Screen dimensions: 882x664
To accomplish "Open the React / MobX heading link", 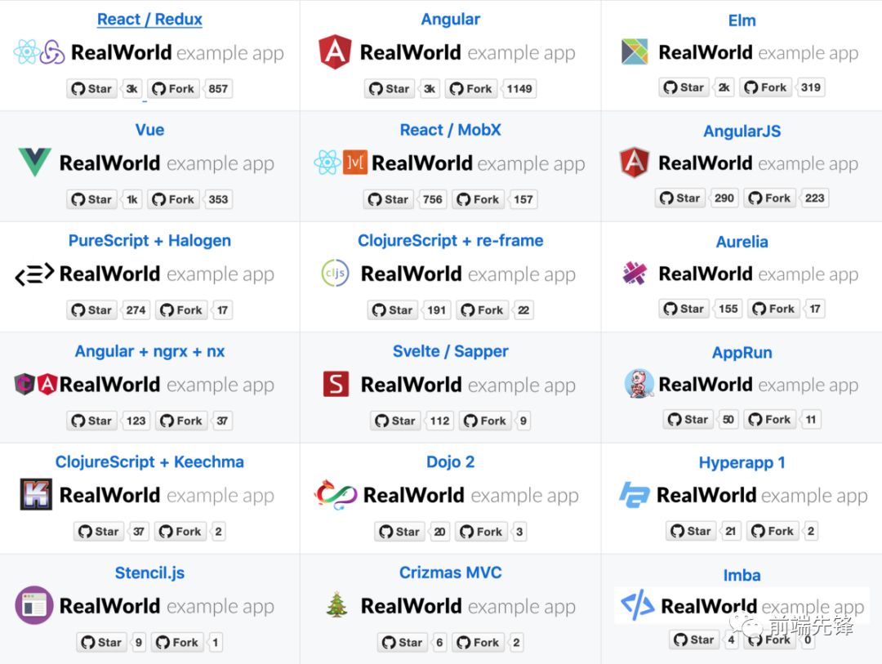I will [451, 130].
